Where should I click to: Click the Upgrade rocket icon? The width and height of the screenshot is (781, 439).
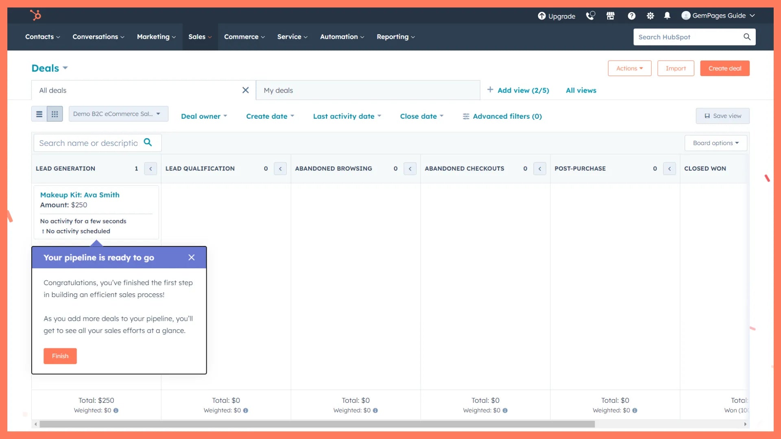coord(541,15)
